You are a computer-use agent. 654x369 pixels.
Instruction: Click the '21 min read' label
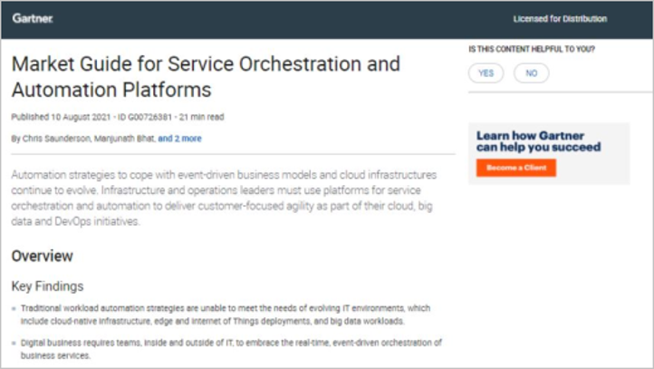[x=201, y=117]
